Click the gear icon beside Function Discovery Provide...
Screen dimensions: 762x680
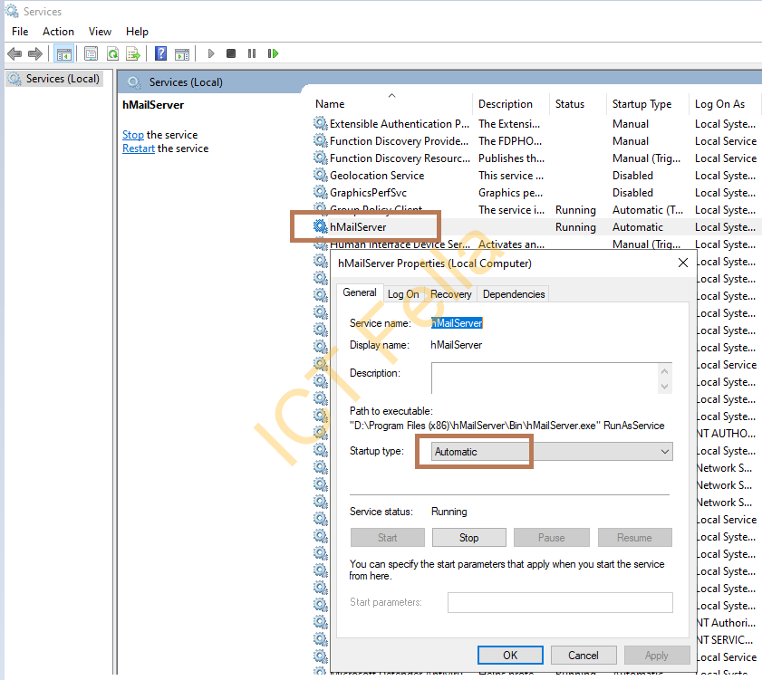[320, 141]
